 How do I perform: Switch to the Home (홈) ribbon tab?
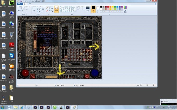(x=25, y=4)
